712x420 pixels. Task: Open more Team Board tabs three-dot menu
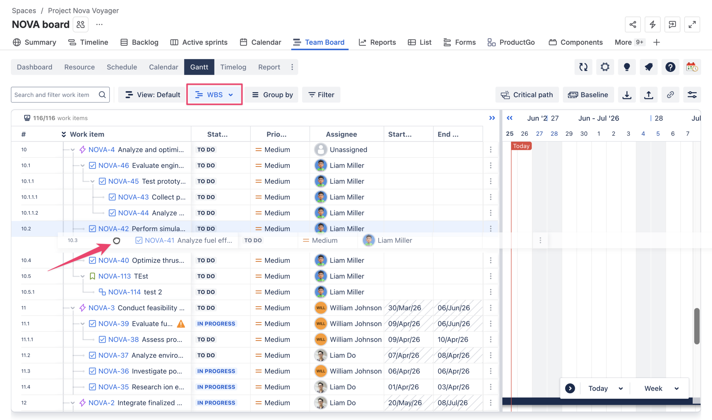click(292, 67)
